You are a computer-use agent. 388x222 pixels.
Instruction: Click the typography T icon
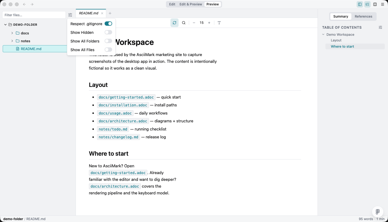219,23
